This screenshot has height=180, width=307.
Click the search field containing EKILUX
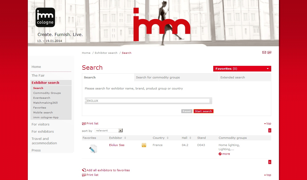[x=148, y=101]
